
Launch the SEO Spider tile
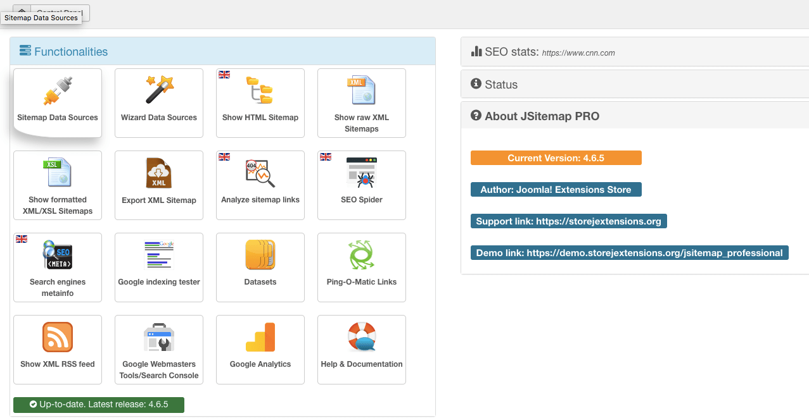(x=362, y=185)
